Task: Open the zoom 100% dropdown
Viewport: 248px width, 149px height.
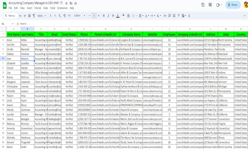Action: tap(42, 16)
